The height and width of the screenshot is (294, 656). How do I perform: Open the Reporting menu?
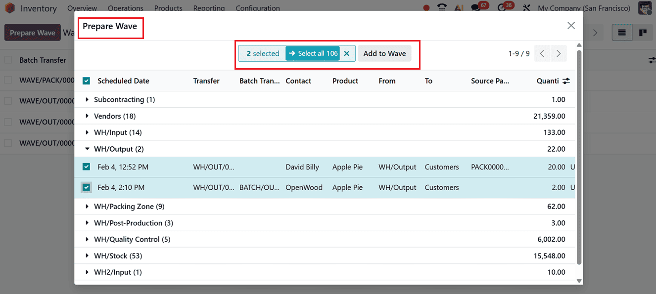(x=209, y=8)
